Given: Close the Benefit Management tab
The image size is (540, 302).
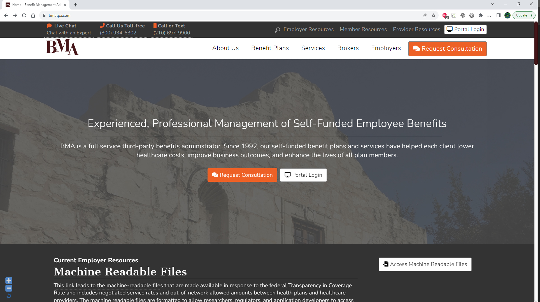Looking at the screenshot, I should [65, 5].
